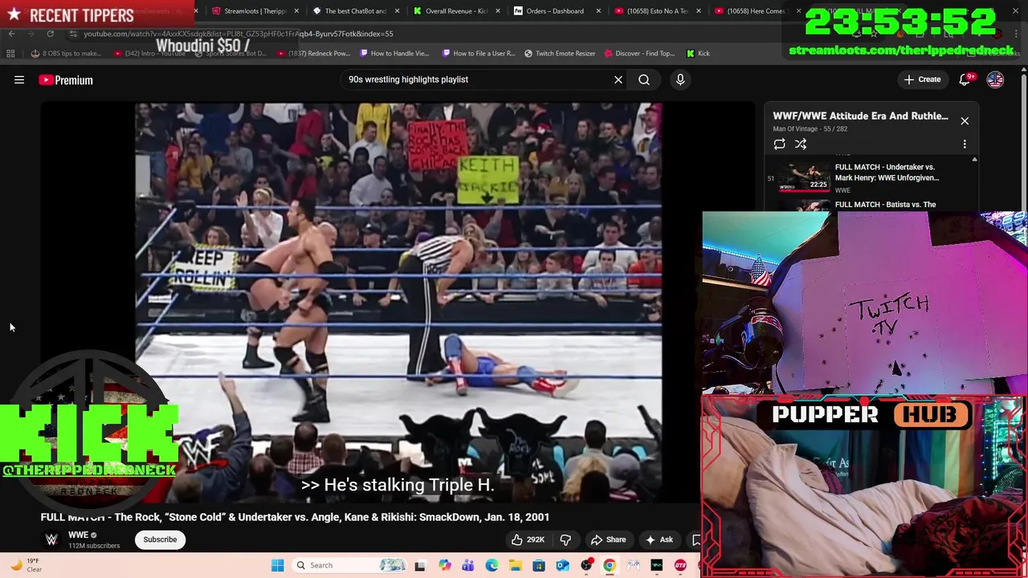
Task: Open the Kick bookmark
Action: (x=698, y=53)
